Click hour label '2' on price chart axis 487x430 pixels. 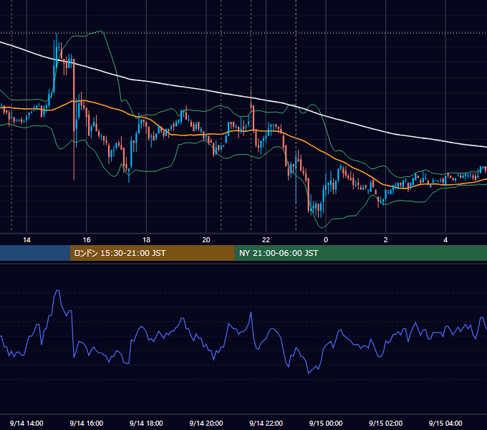click(386, 239)
